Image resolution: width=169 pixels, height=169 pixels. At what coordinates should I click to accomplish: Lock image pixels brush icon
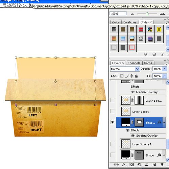[127, 76]
